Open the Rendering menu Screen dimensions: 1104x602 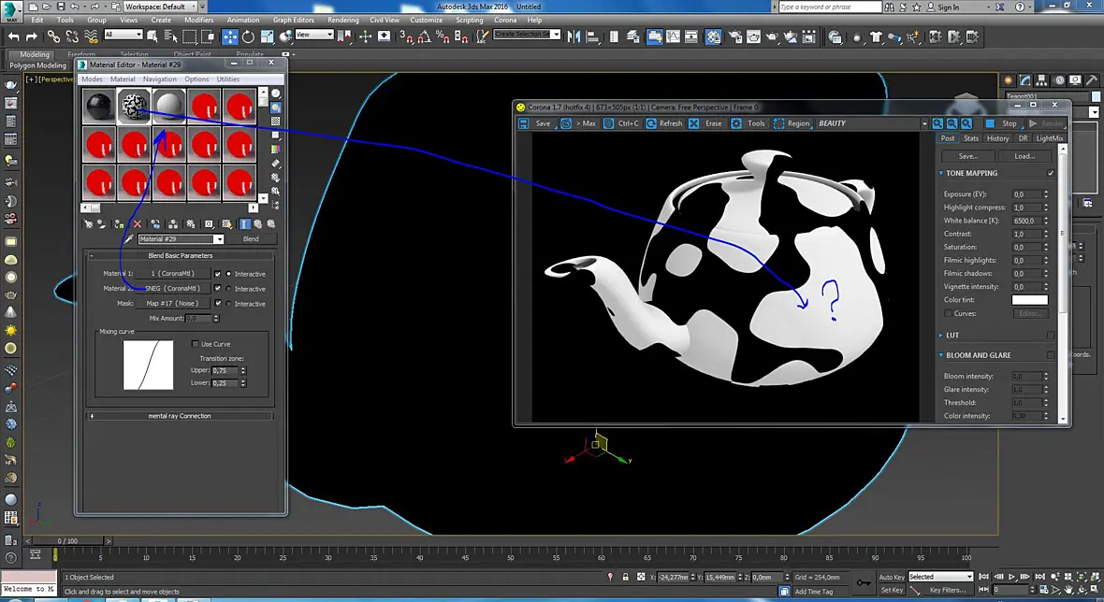[x=342, y=20]
